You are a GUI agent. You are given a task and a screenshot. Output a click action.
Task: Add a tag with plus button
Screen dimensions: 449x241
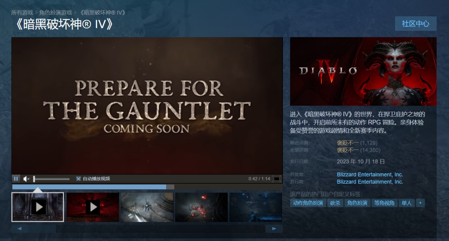[420, 203]
